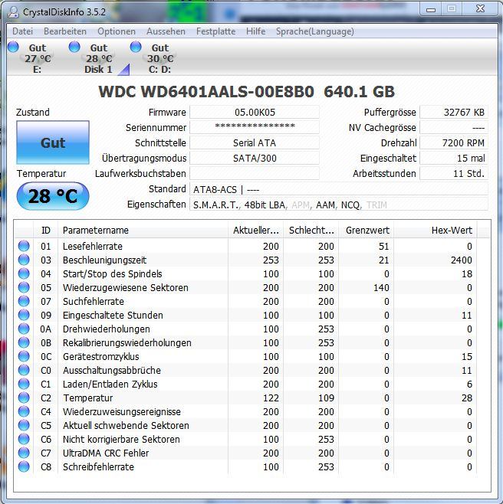Click the Hex-Wert 6 of Laden/Entladen Zyklus
The image size is (503, 504).
click(x=469, y=384)
